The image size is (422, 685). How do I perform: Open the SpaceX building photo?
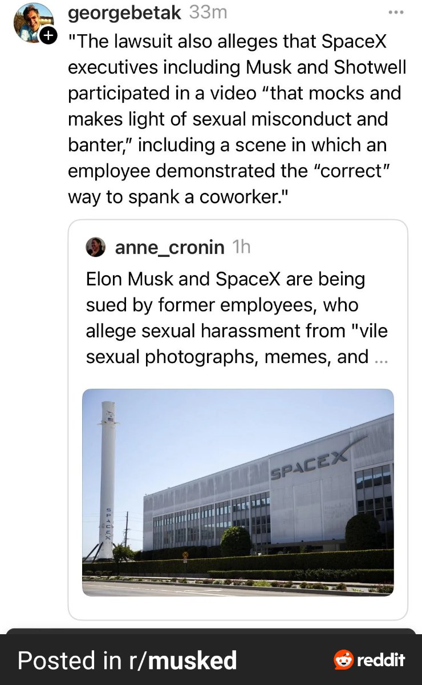[238, 492]
